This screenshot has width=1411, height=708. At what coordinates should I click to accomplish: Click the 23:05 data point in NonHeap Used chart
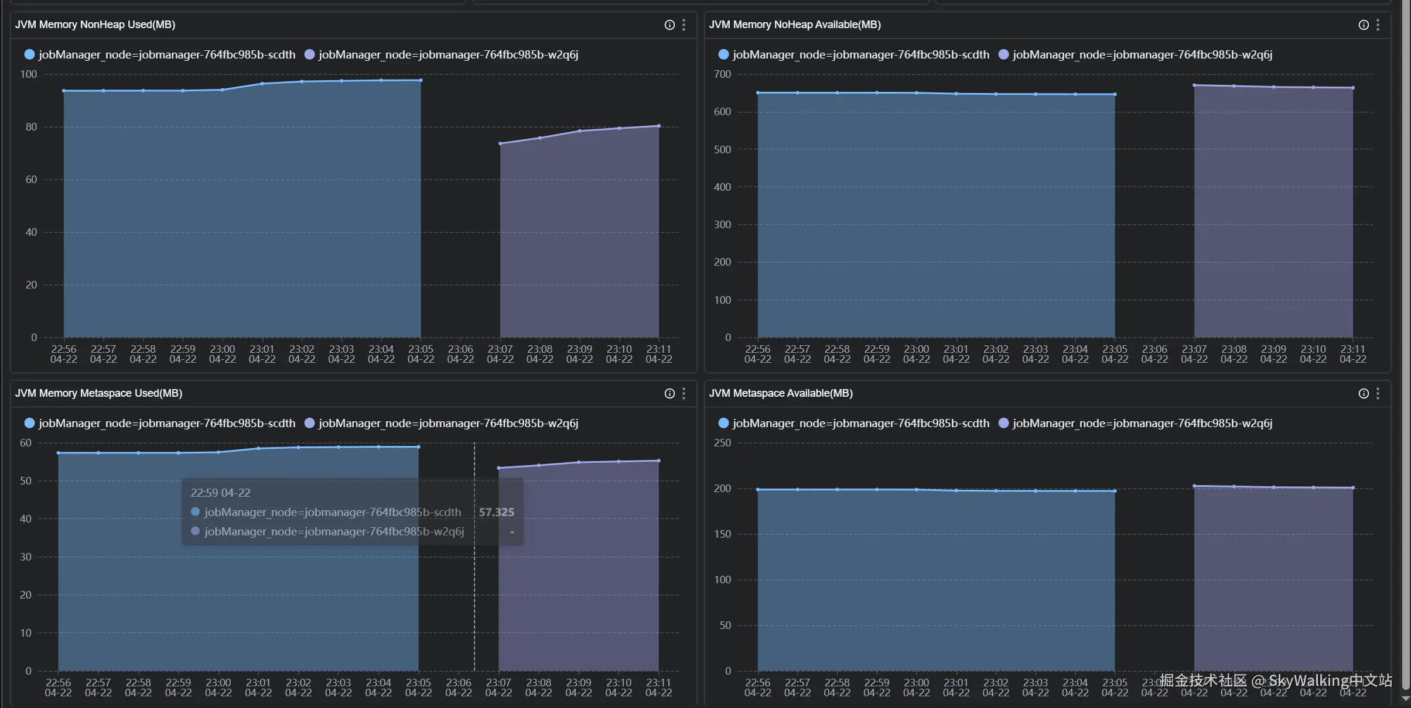pyautogui.click(x=421, y=80)
